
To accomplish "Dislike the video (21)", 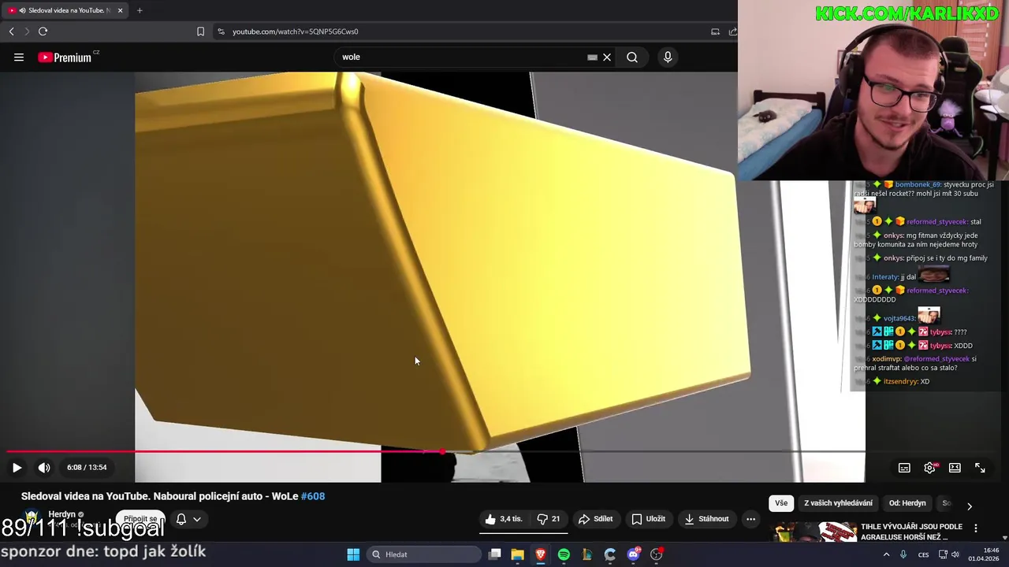I will pyautogui.click(x=549, y=519).
